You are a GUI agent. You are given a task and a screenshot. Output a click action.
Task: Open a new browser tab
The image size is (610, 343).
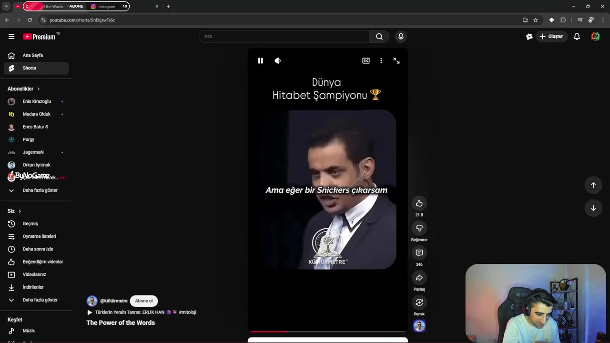168,6
